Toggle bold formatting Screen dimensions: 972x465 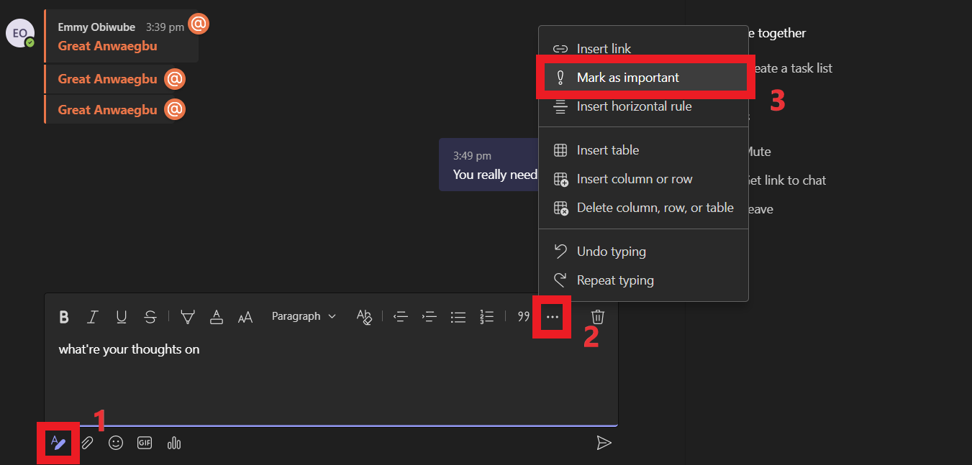click(x=63, y=316)
